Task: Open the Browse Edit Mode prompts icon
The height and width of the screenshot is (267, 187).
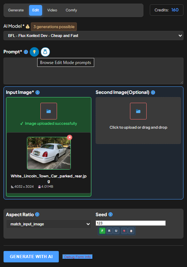Action: [x=45, y=52]
